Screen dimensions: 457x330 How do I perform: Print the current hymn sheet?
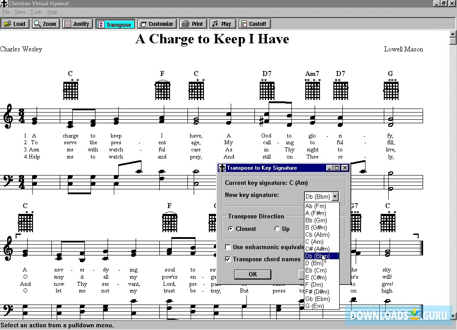point(193,23)
